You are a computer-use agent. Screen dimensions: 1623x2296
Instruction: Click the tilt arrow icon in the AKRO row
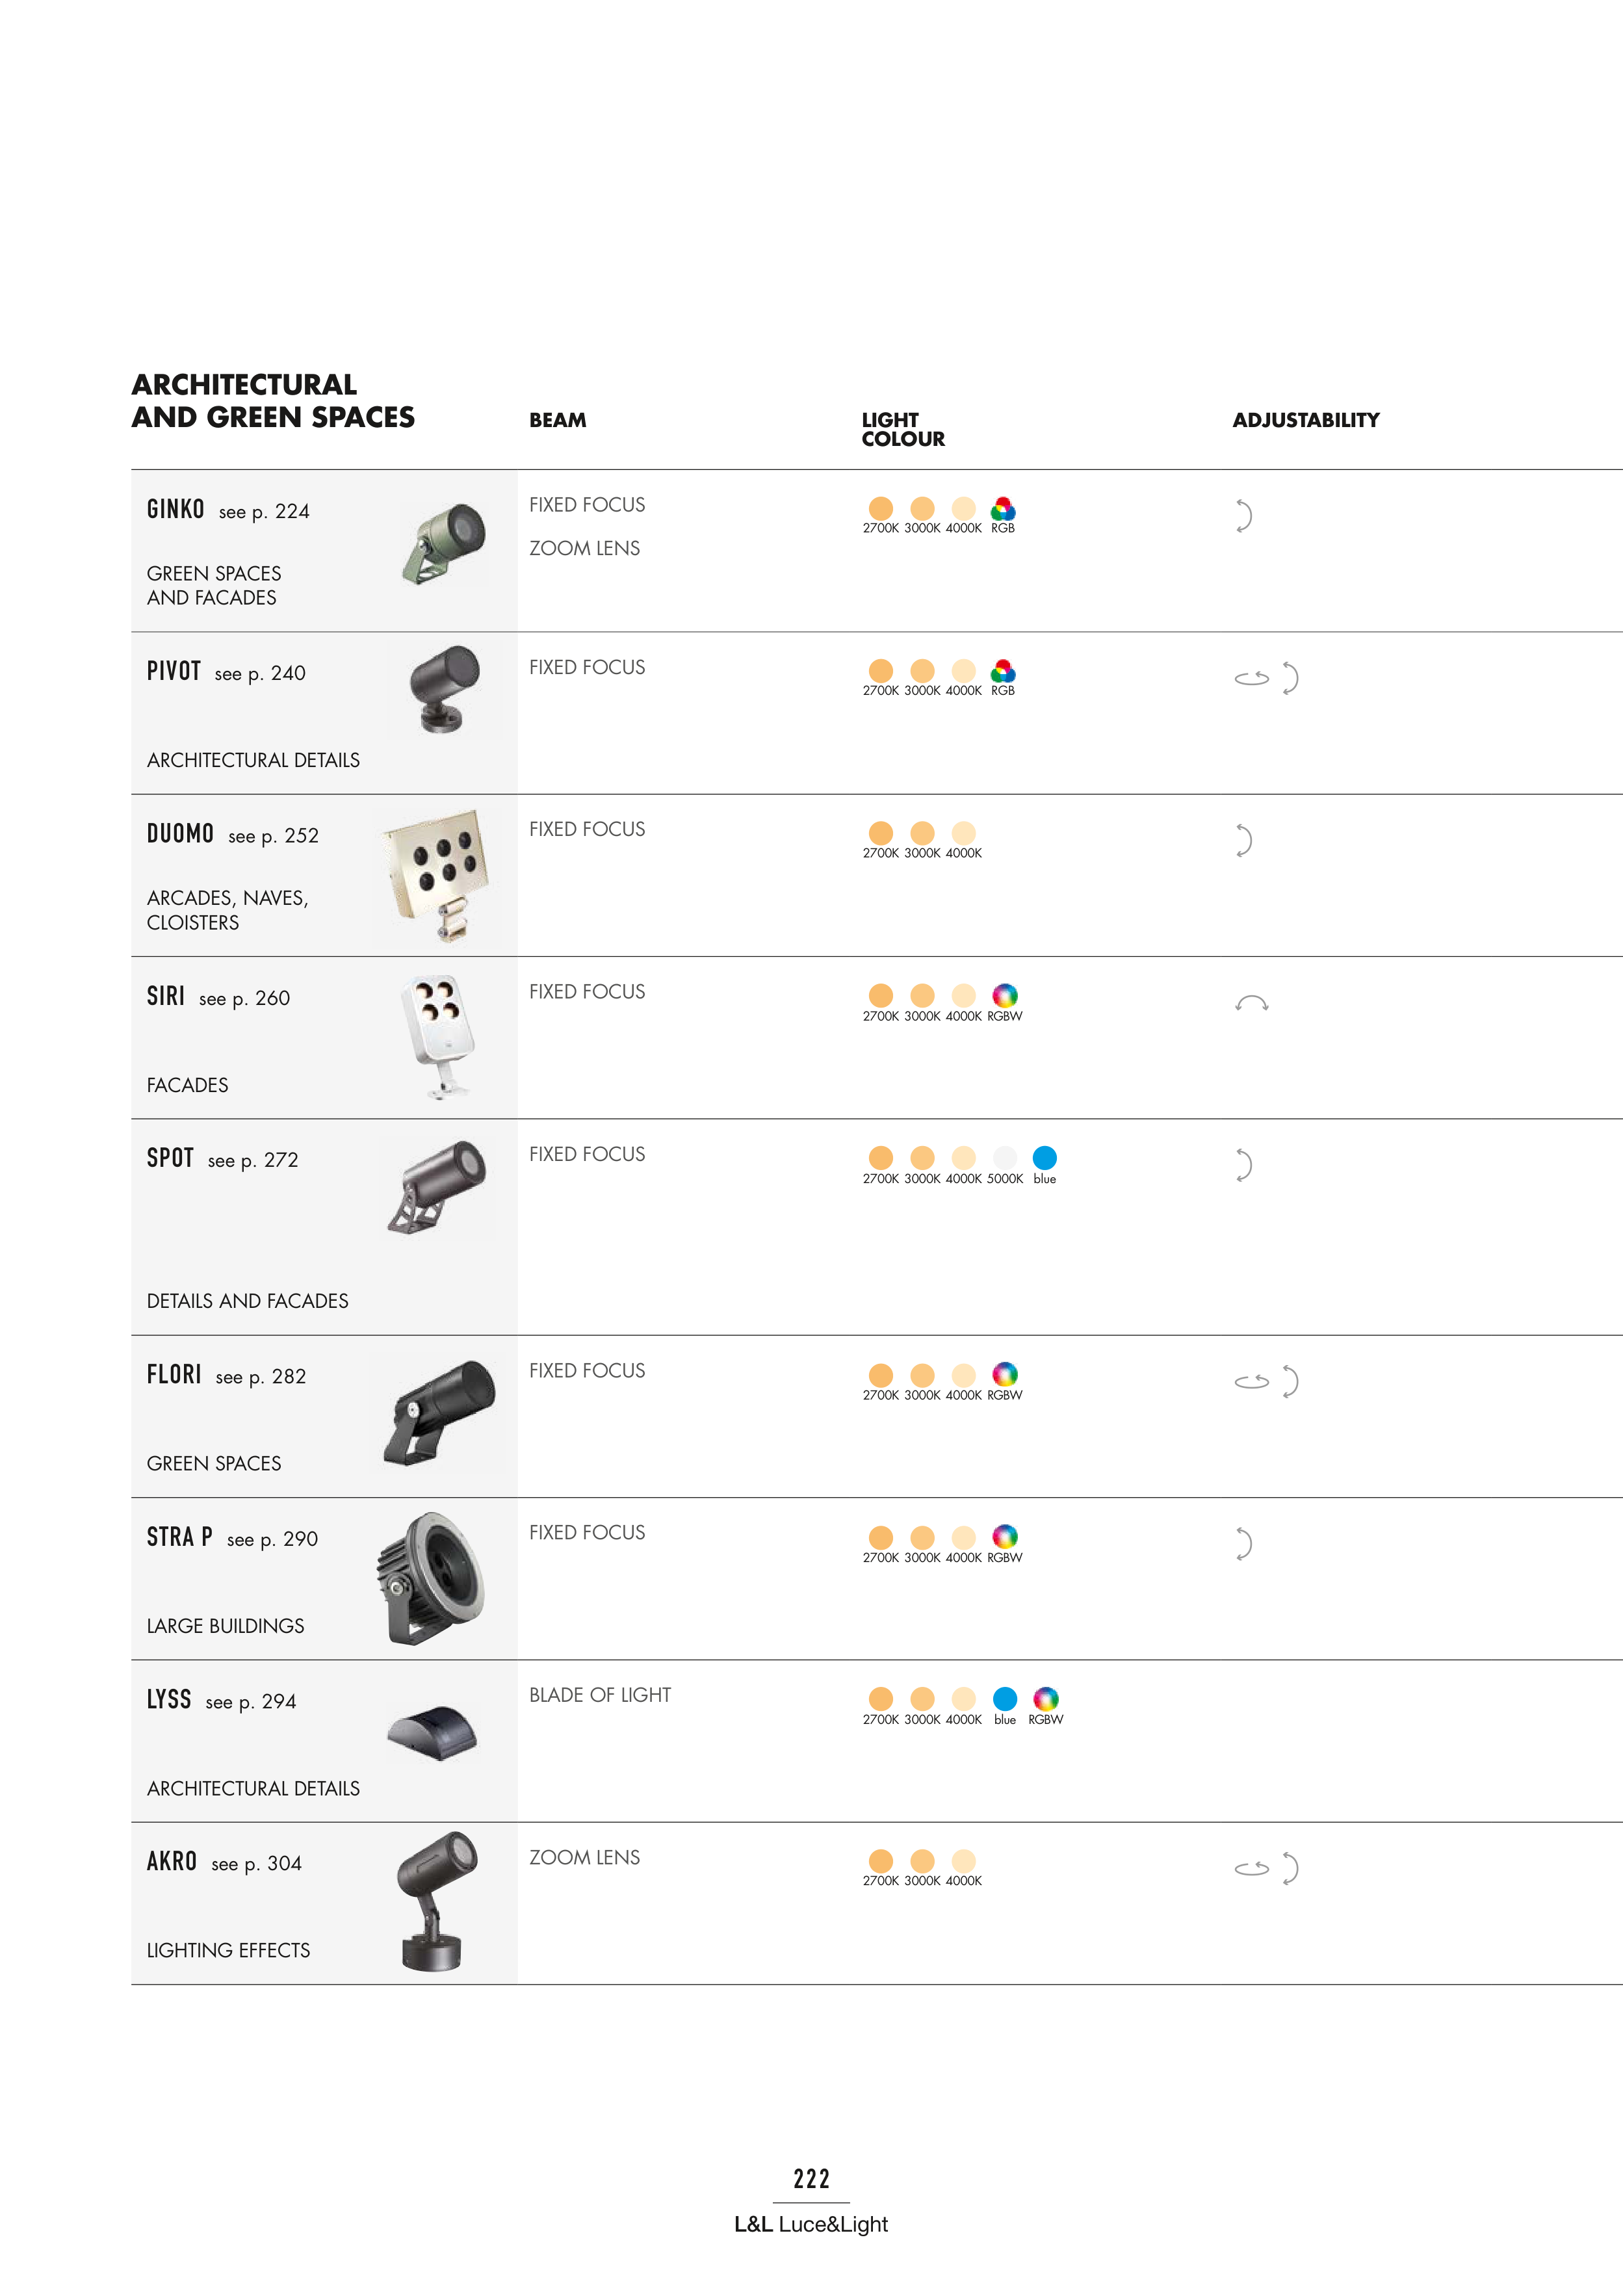point(1290,1868)
